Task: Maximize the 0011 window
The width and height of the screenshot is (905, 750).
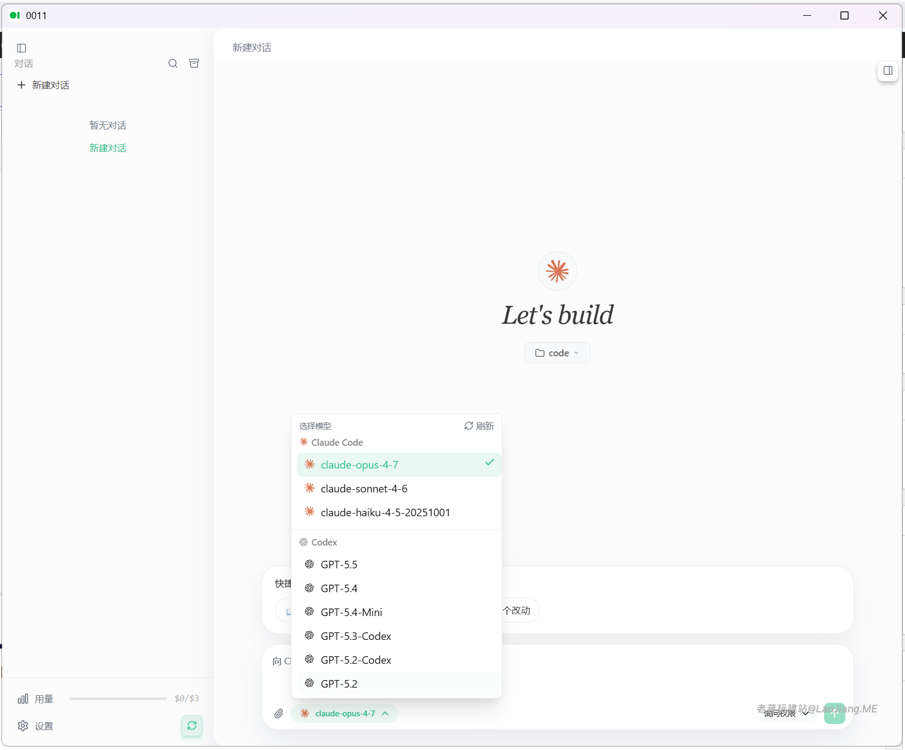Action: (844, 15)
